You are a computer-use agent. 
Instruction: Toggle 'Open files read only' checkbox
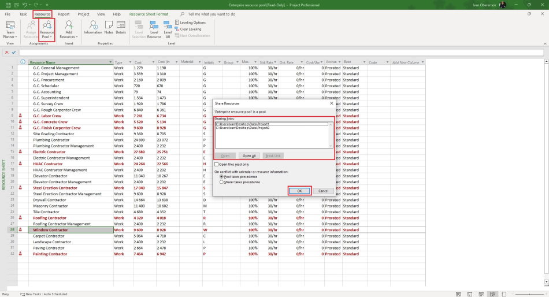click(x=216, y=164)
